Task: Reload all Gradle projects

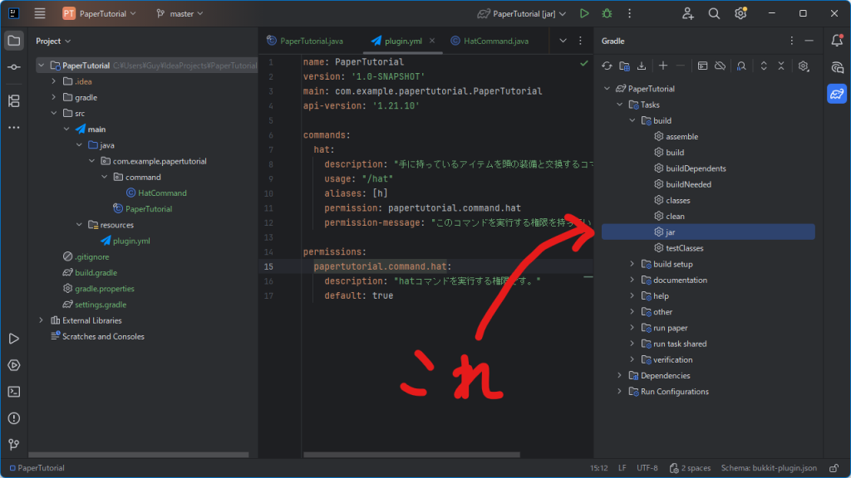Action: coord(608,66)
